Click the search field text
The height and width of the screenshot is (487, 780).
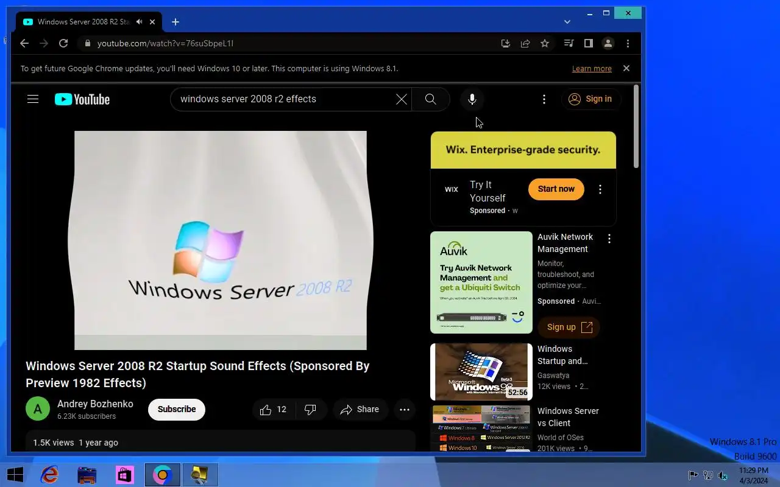pyautogui.click(x=248, y=99)
